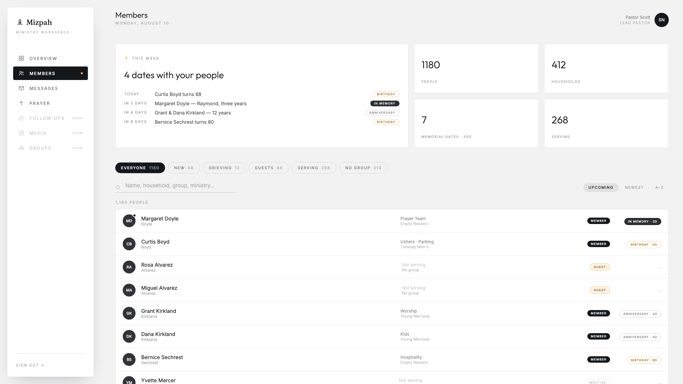Click the Members people icon in sidebar
Screen dimensions: 683x384
(x=21, y=73)
